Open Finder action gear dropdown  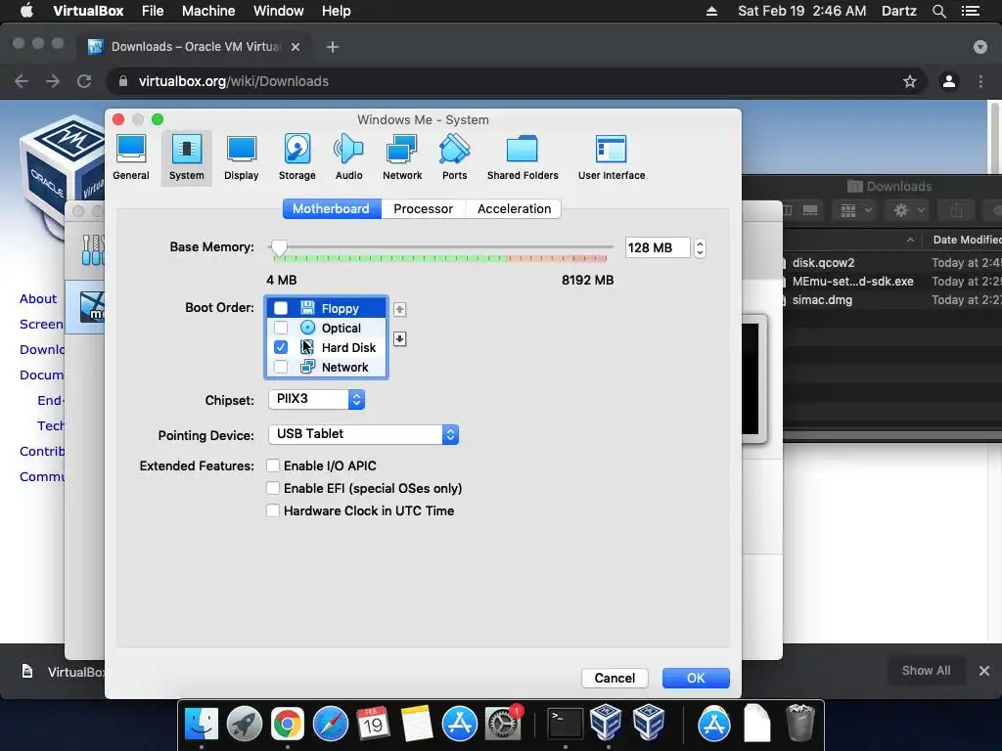pyautogui.click(x=910, y=210)
